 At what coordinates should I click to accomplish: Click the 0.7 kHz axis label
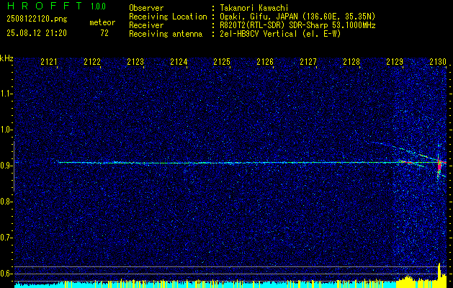[x=5, y=238]
